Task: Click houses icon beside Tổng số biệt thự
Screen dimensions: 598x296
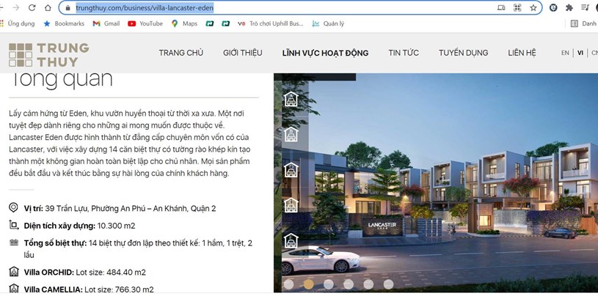Action: click(x=14, y=243)
